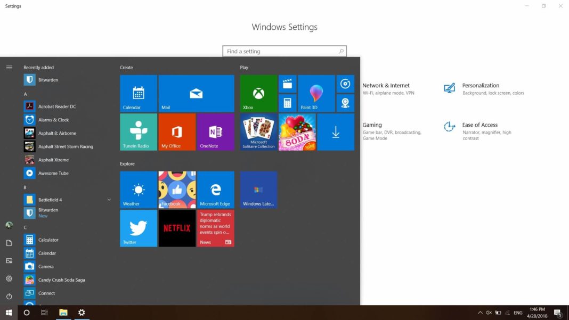569x320 pixels.
Task: Open the Paint 3D tile
Action: (x=316, y=93)
